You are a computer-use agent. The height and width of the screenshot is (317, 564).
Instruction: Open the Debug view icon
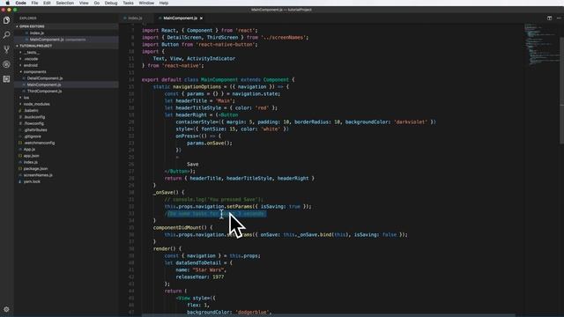point(6,64)
